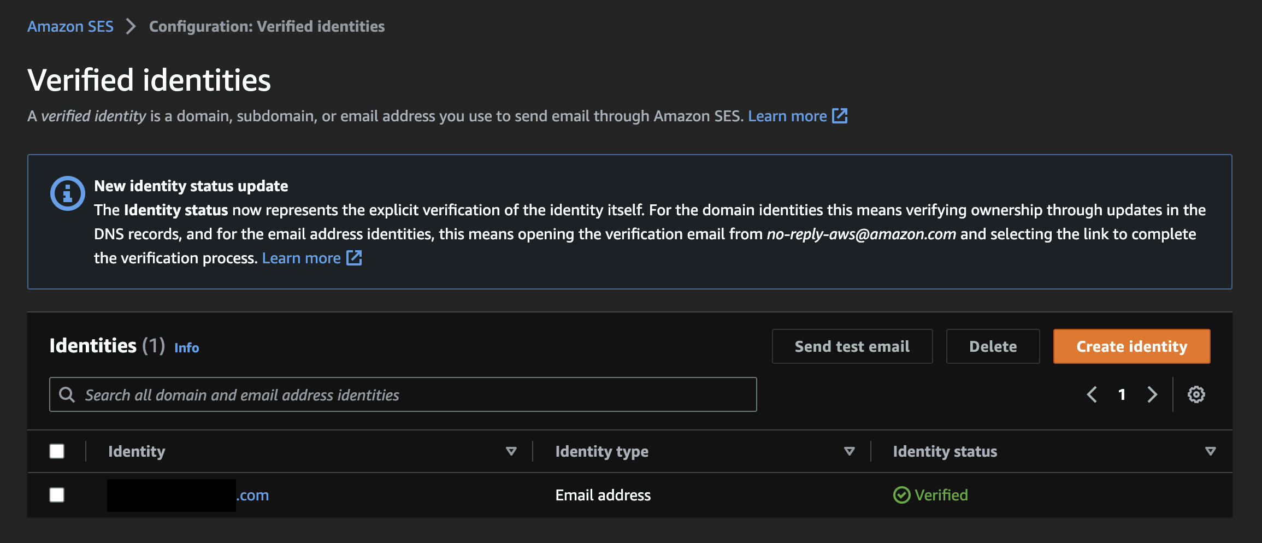1262x543 pixels.
Task: Click the info icon in status update banner
Action: (67, 193)
